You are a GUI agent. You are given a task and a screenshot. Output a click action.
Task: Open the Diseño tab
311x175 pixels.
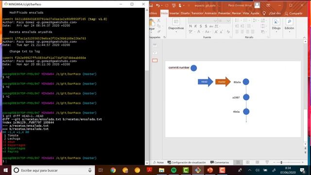pyautogui.click(x=185, y=13)
